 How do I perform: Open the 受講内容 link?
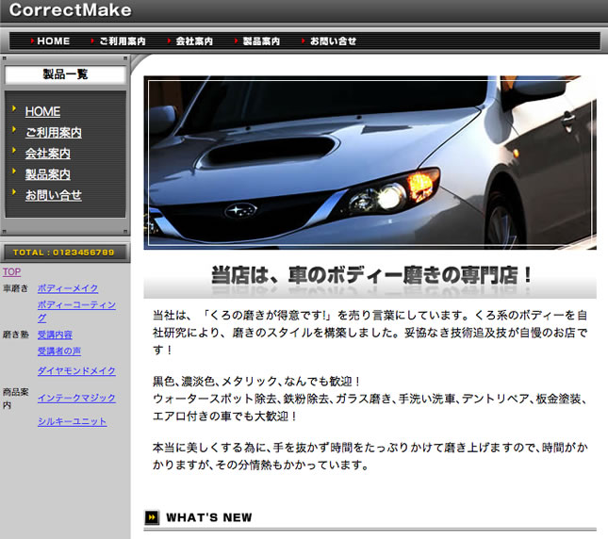[55, 335]
